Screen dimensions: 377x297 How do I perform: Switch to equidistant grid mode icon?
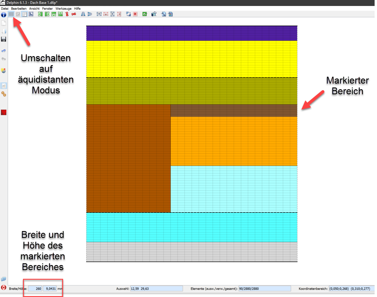tap(11, 14)
